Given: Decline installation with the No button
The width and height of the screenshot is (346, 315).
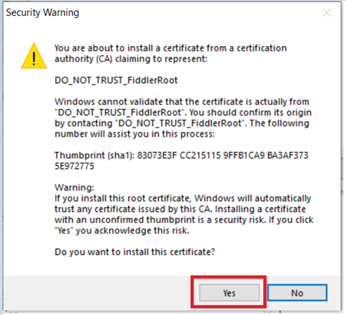Looking at the screenshot, I should [x=297, y=293].
